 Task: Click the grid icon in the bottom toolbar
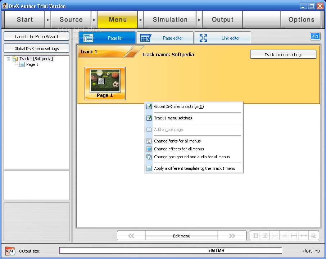pos(255,236)
